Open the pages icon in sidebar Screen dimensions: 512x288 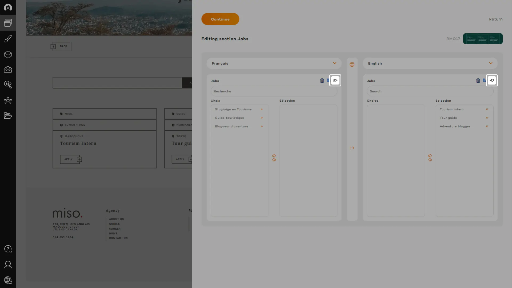(x=8, y=23)
